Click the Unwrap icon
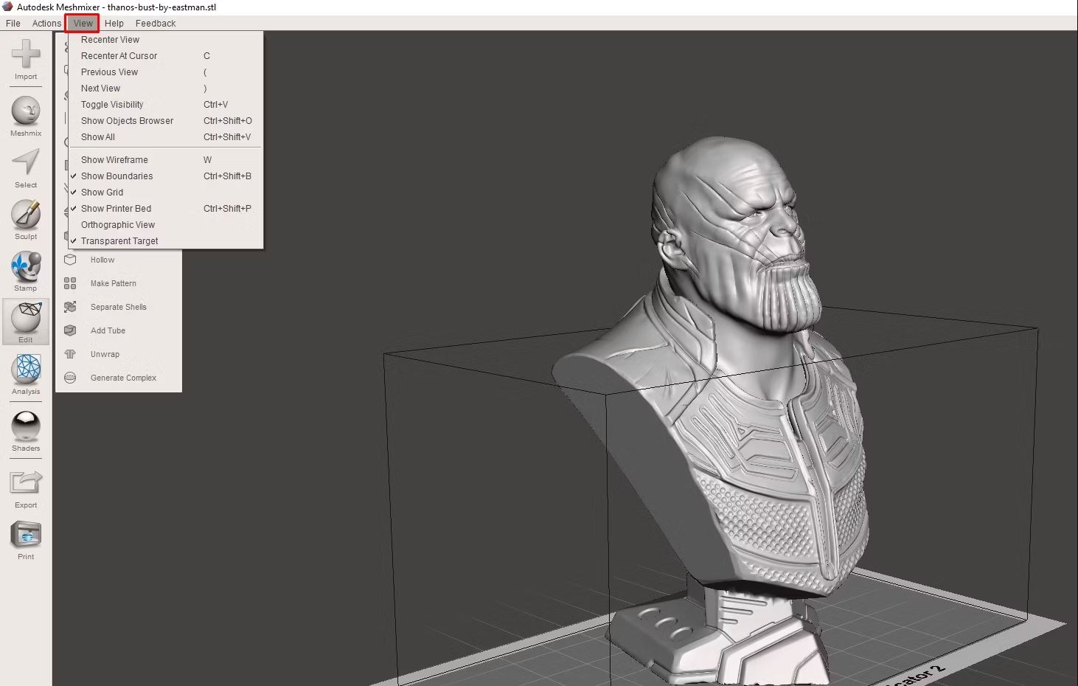 pos(70,354)
